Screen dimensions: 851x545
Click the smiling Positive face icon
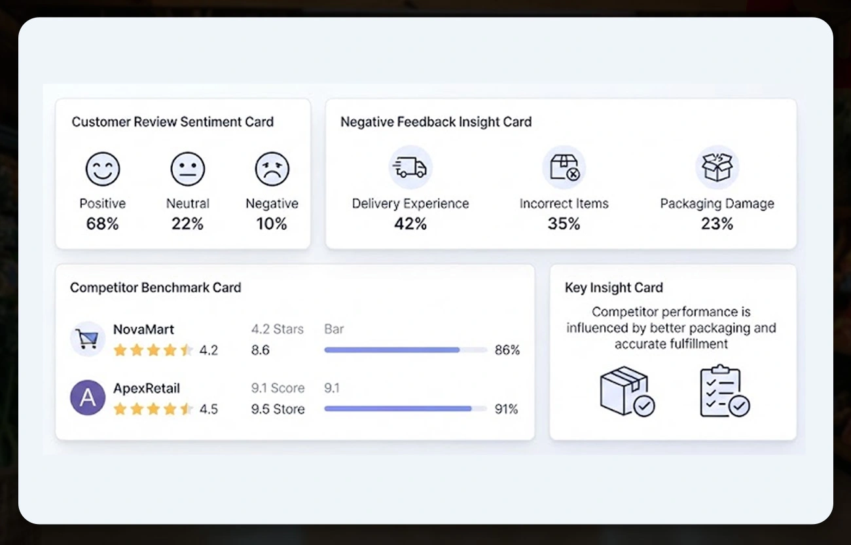(x=103, y=169)
